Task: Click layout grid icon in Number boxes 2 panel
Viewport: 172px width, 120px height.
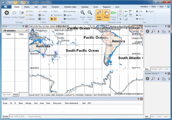Action: click(164, 79)
